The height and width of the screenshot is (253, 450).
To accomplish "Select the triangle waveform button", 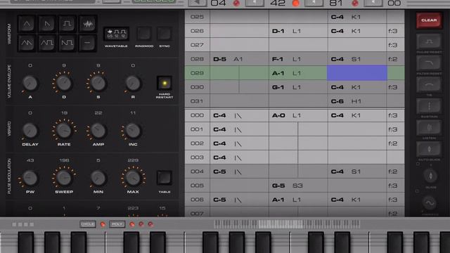I will coord(27,24).
